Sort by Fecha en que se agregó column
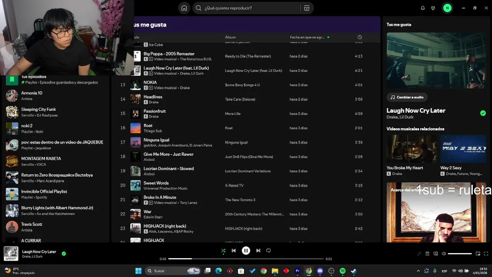Screen dimensions: 492x277 (310, 37)
